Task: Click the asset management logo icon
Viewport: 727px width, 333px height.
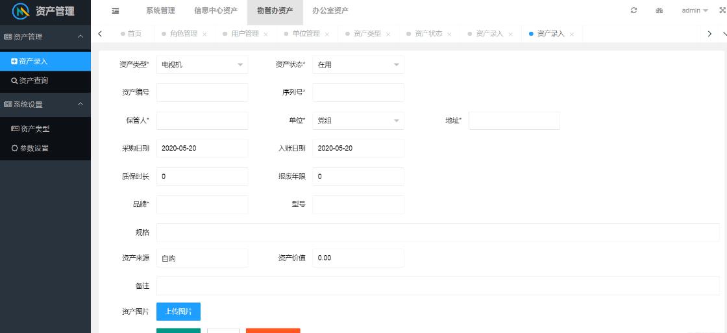Action: [x=21, y=12]
